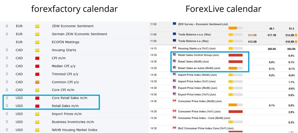Click the yellow impact icon for ECOFIN Meetings
This screenshot has height=133, width=298.
click(37, 42)
